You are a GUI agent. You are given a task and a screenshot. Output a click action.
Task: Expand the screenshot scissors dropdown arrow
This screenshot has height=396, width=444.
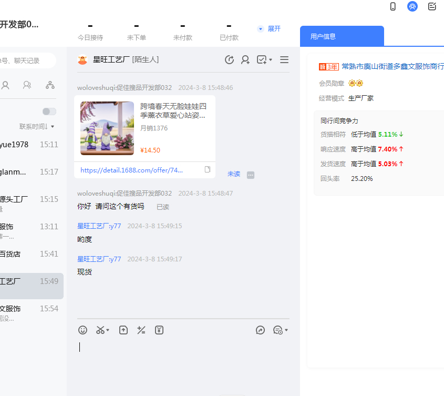108,330
